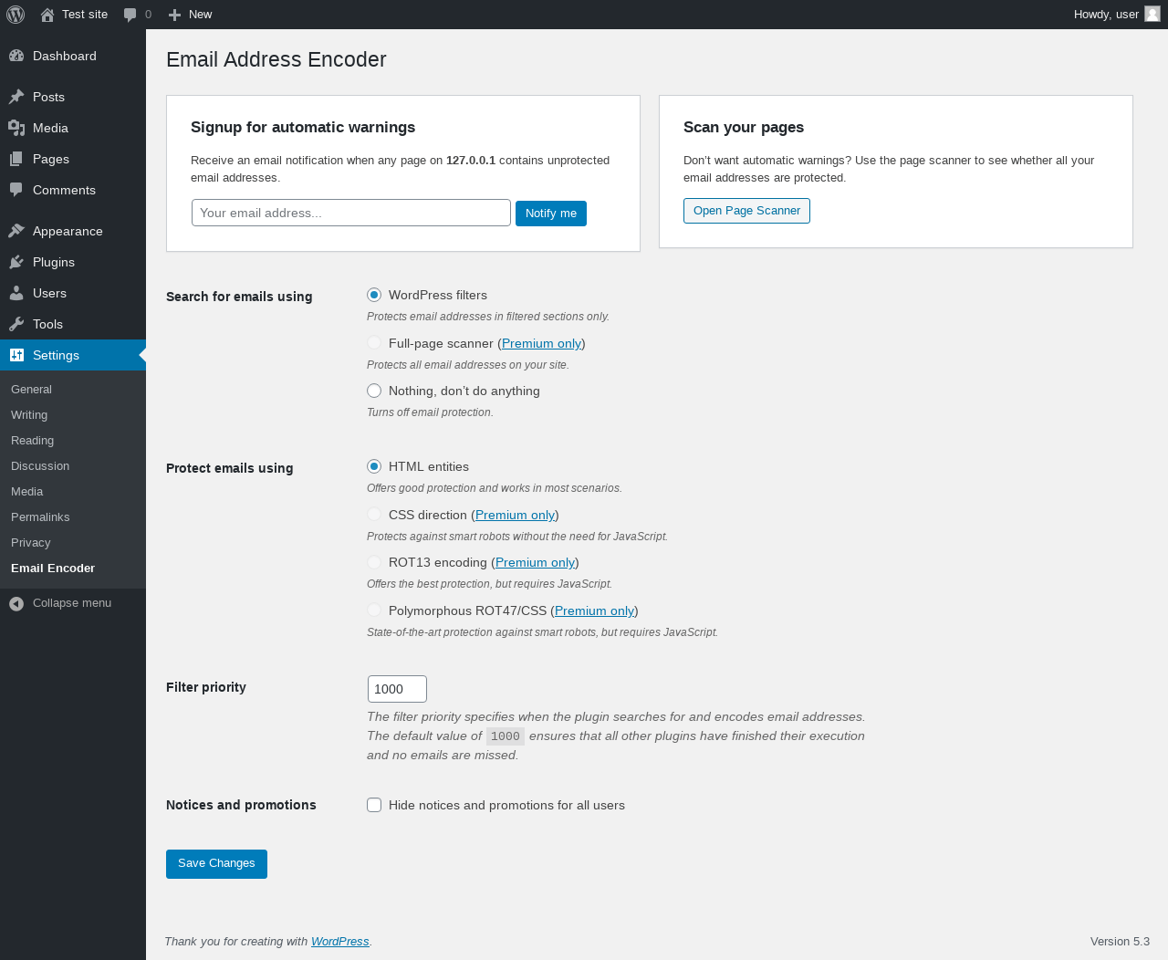The image size is (1168, 960).
Task: Choose WordPress filters radio option
Action: tap(374, 295)
